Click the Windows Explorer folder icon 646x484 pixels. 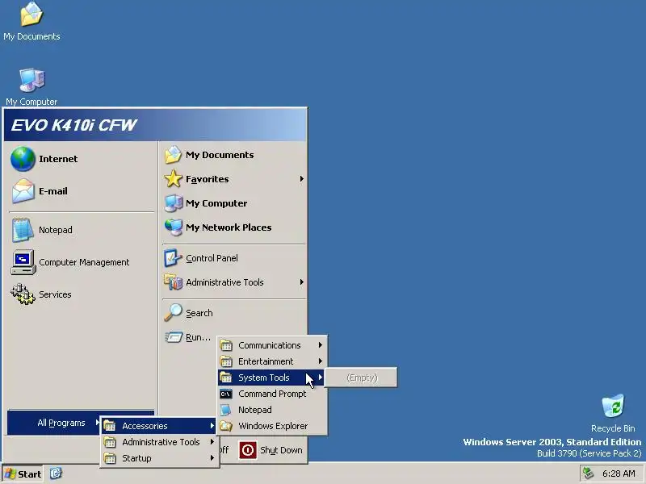226,426
